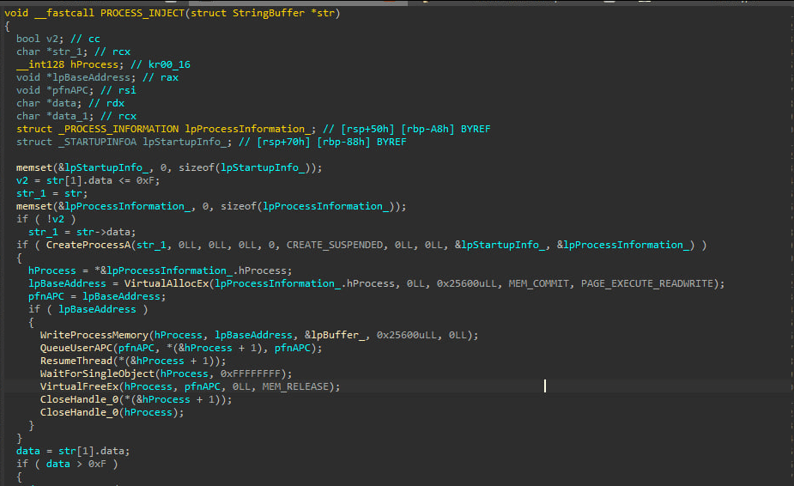Click 0x25600uLL size argument in VirtualAllocEx call
Viewport: 794px width, 486px height.
coord(467,283)
